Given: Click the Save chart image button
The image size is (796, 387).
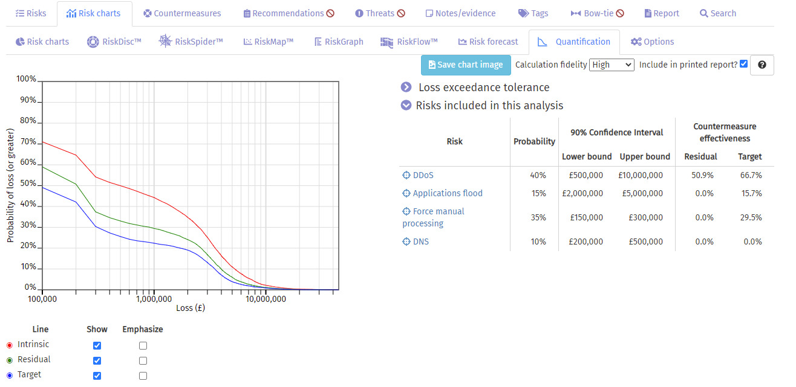Looking at the screenshot, I should point(465,65).
